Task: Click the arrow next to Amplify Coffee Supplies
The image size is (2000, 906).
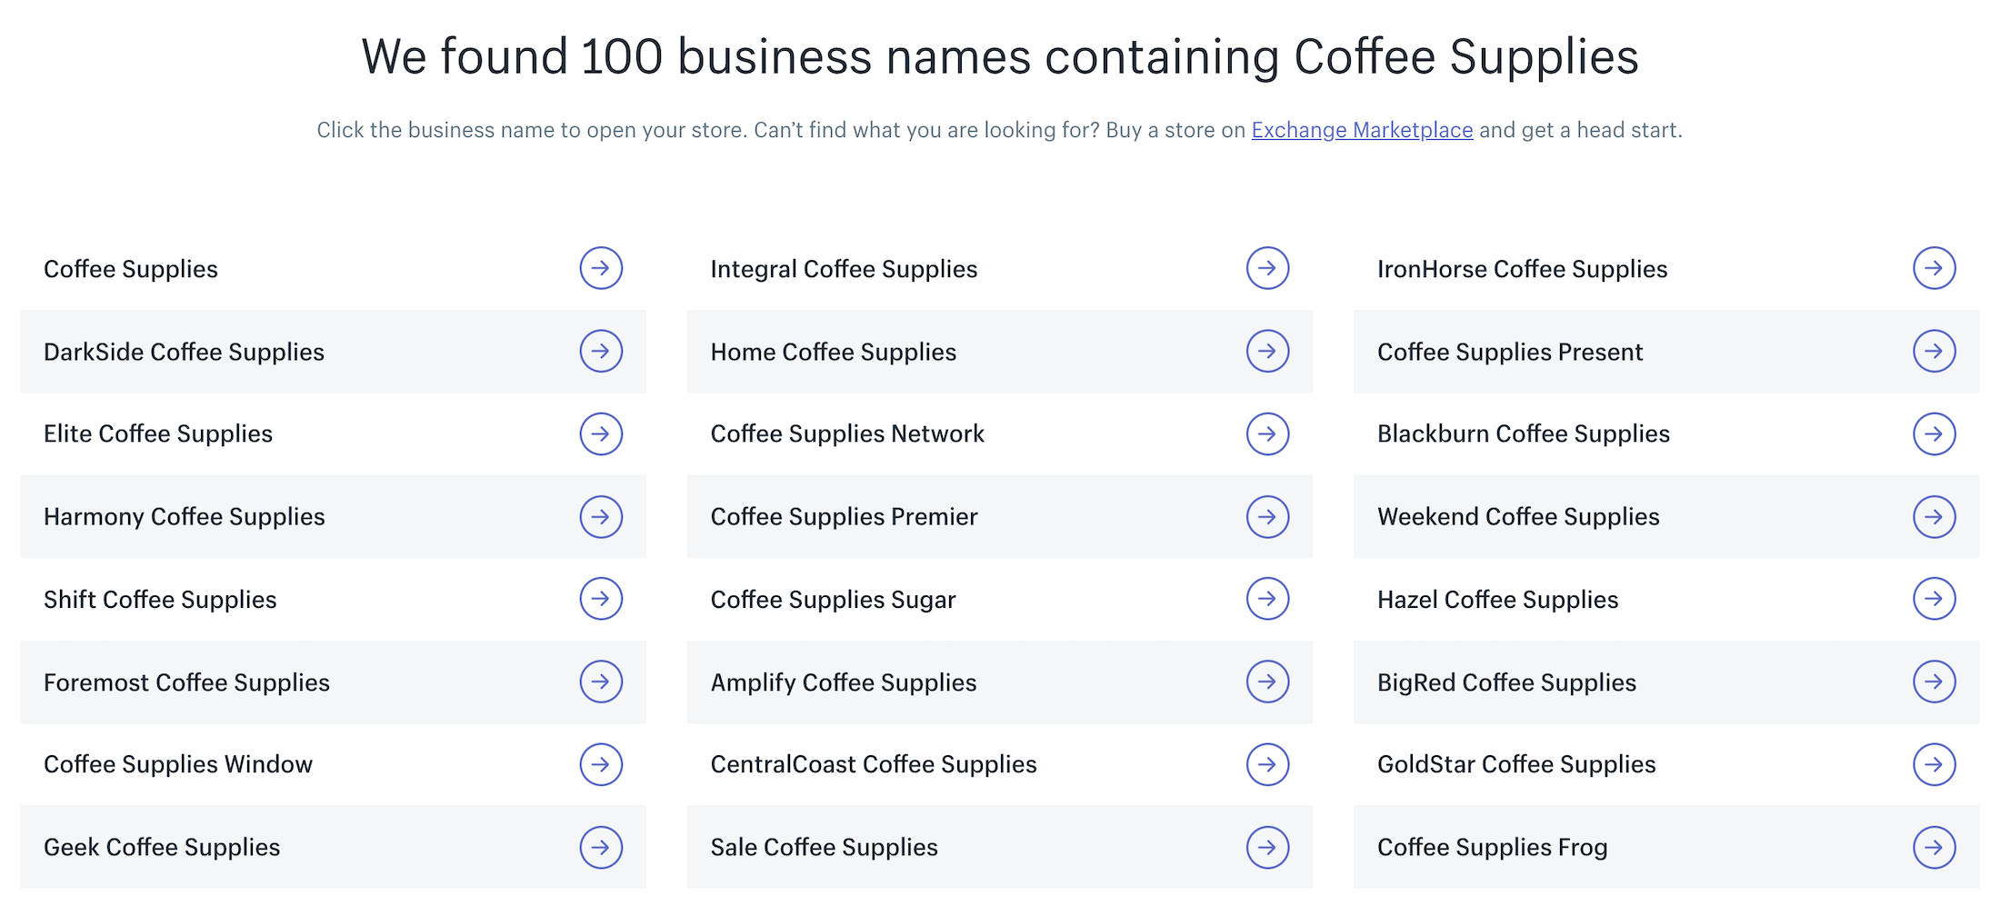Action: [1268, 682]
